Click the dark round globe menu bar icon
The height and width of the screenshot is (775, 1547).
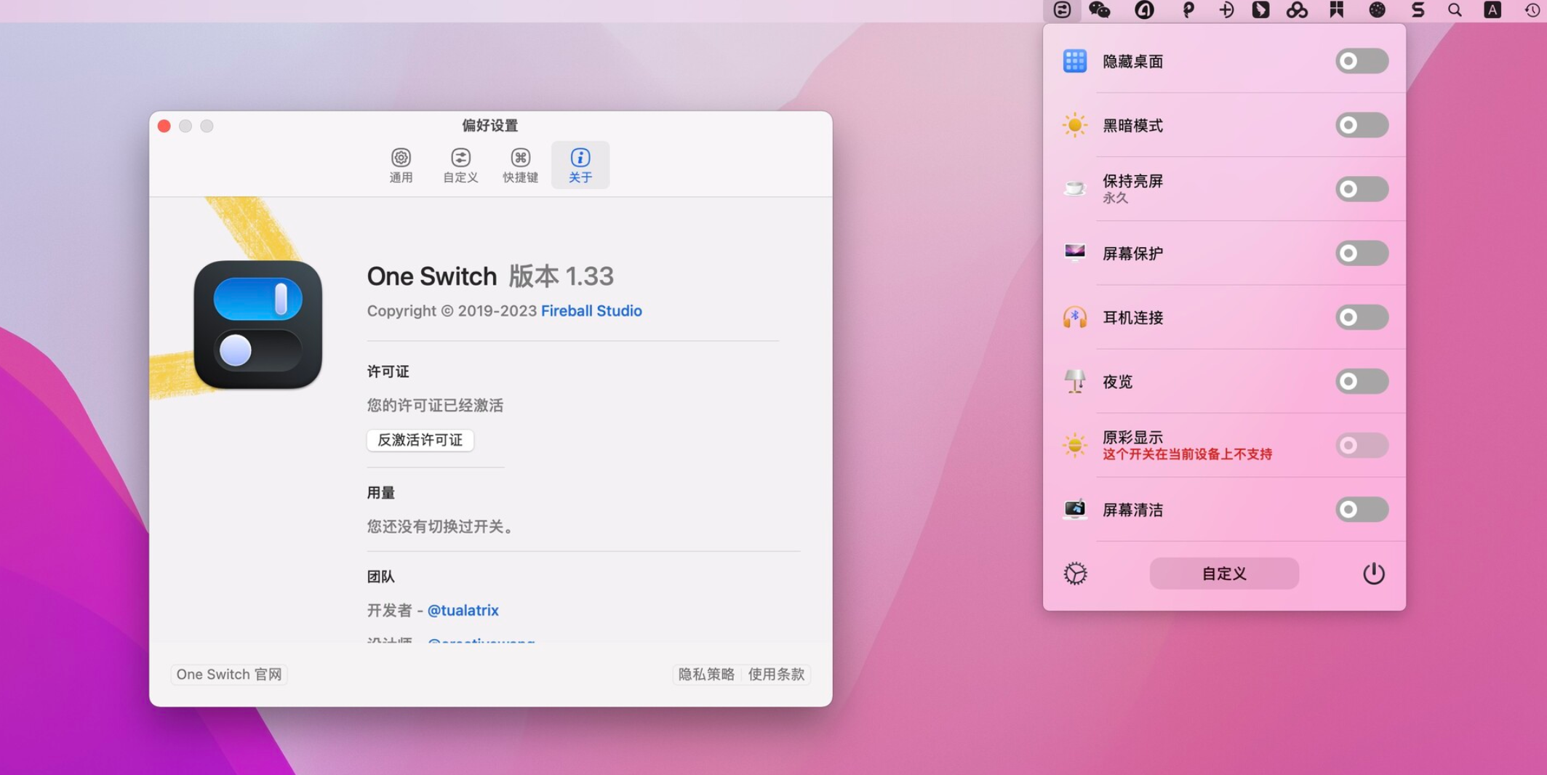[1377, 10]
